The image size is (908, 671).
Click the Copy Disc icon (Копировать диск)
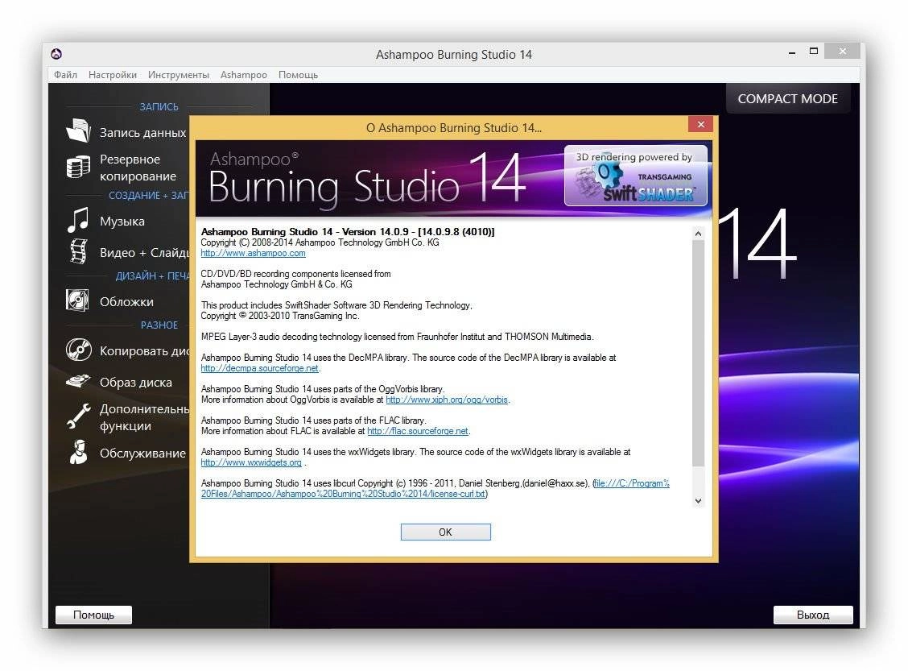[78, 350]
